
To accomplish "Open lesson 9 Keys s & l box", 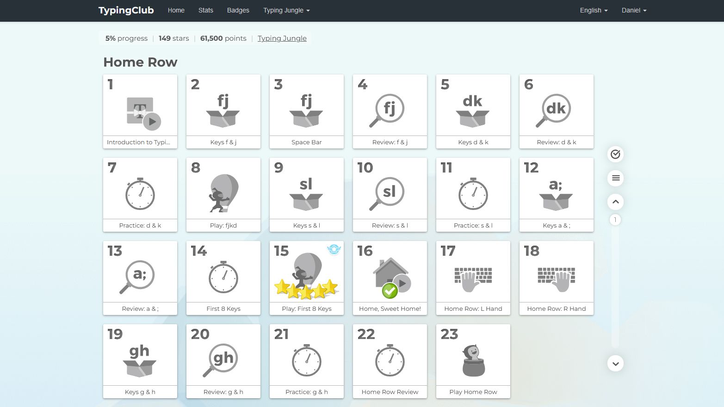I will (x=306, y=195).
